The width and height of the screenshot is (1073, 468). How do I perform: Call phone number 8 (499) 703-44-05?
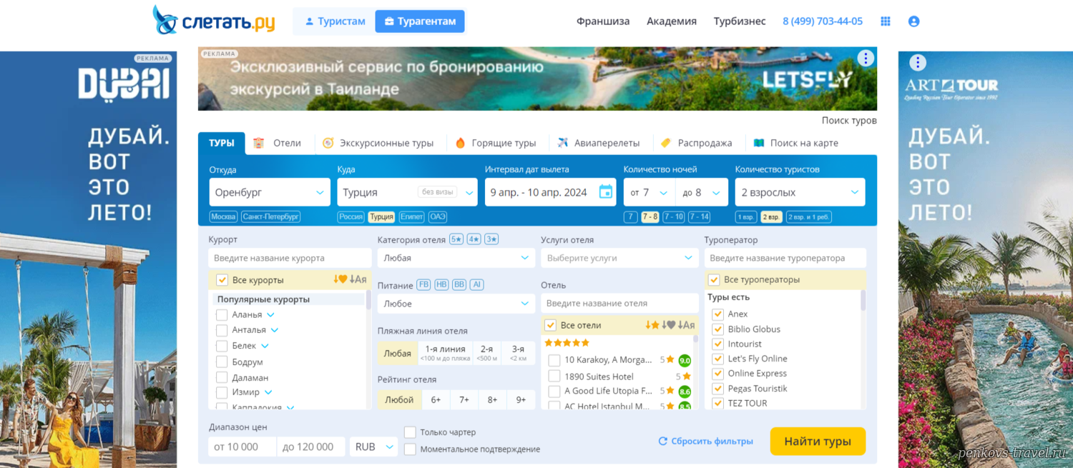pyautogui.click(x=823, y=21)
